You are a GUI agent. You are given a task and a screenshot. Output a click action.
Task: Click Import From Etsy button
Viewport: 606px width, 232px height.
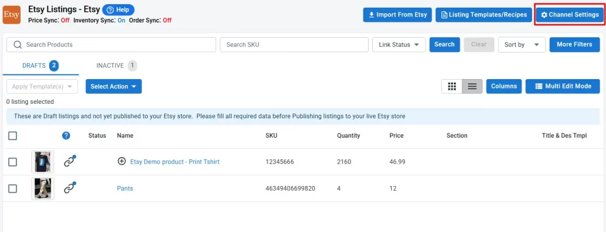397,15
